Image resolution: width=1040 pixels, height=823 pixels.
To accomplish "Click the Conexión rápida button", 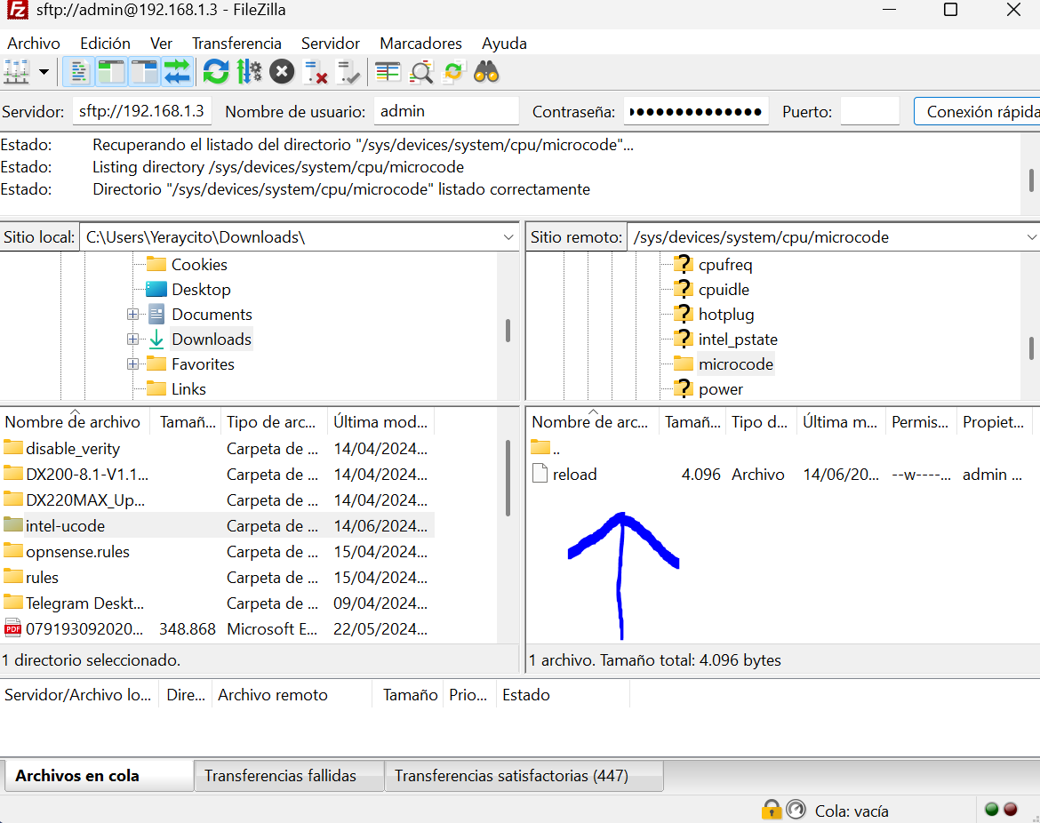I will point(980,111).
